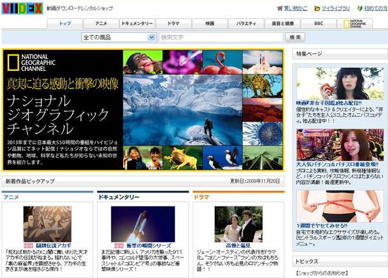Click the NEW badge beside 闘牌伝説アカギ

[28, 246]
